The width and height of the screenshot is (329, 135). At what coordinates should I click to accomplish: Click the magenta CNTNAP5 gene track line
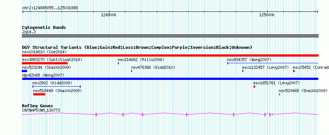[x=170, y=114]
